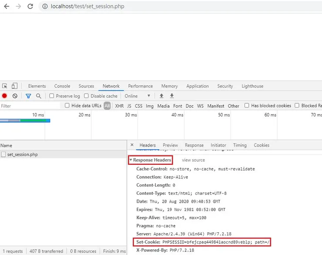This screenshot has width=322, height=255.
Task: Filter requests by JS
Action: tap(129, 106)
